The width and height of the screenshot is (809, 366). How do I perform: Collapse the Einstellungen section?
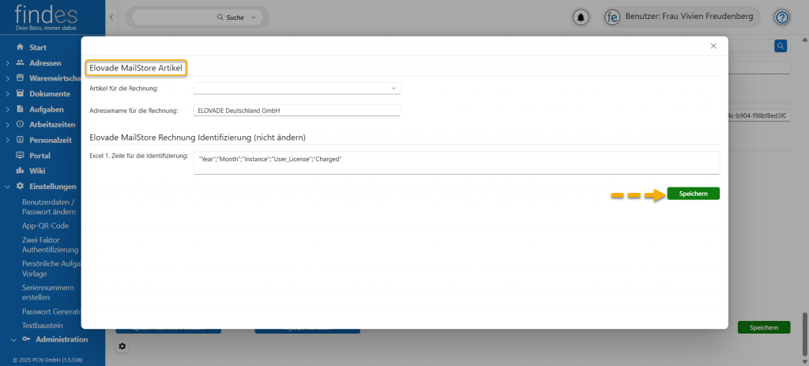8,187
